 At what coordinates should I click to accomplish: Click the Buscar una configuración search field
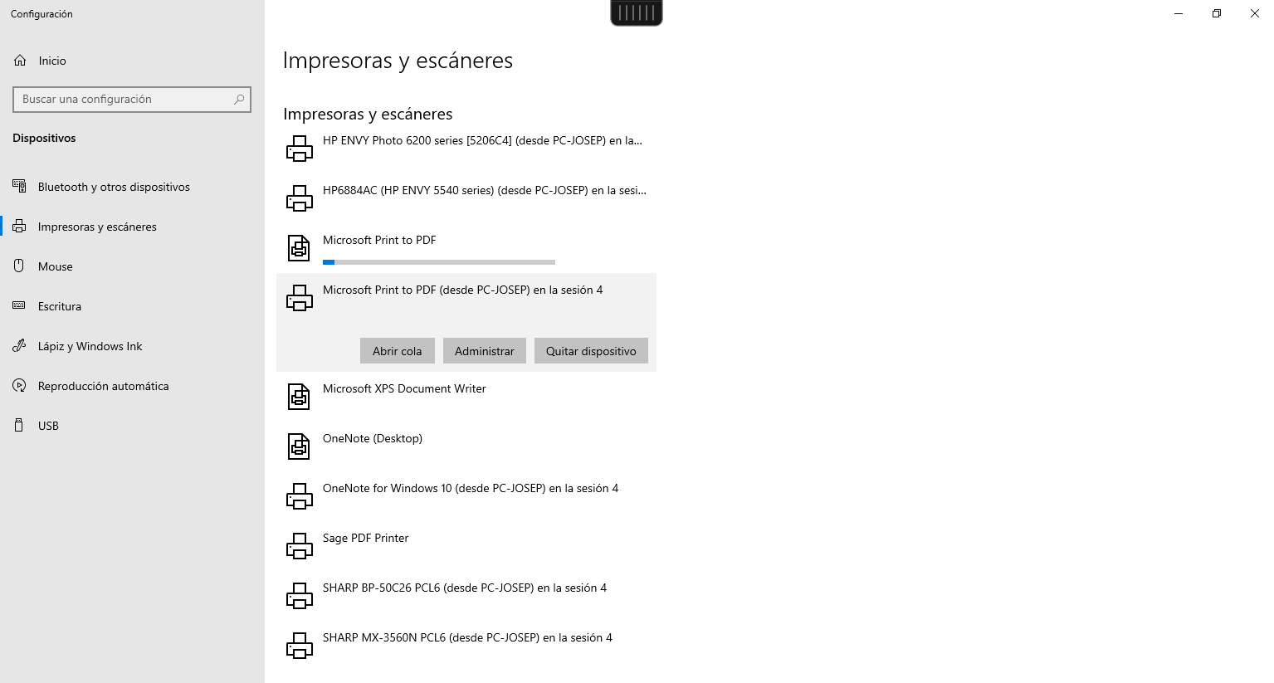click(x=132, y=100)
